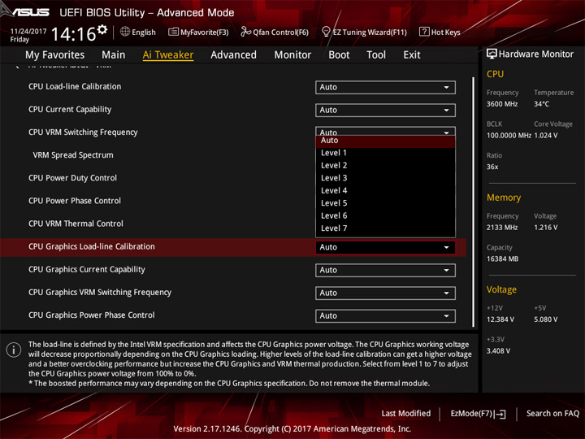Select CPU VRM Switching Frequency label
Viewport: 585px width, 439px height.
tap(83, 133)
